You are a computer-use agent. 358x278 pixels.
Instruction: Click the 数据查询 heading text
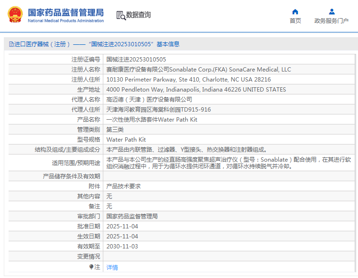pos(139,15)
